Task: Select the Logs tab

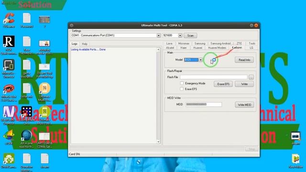Action: (75, 43)
